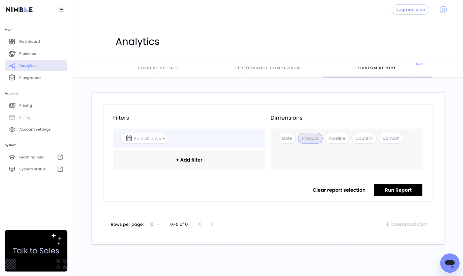Click the Pipelines globe icon
The image size is (463, 276).
pyautogui.click(x=12, y=54)
